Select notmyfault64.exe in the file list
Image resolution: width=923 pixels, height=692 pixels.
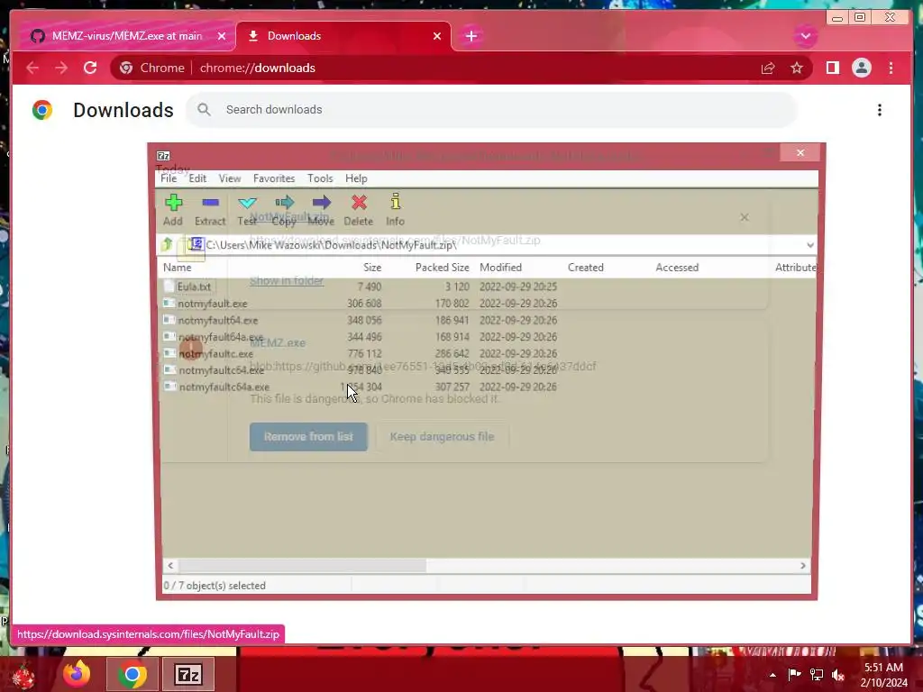361,320
